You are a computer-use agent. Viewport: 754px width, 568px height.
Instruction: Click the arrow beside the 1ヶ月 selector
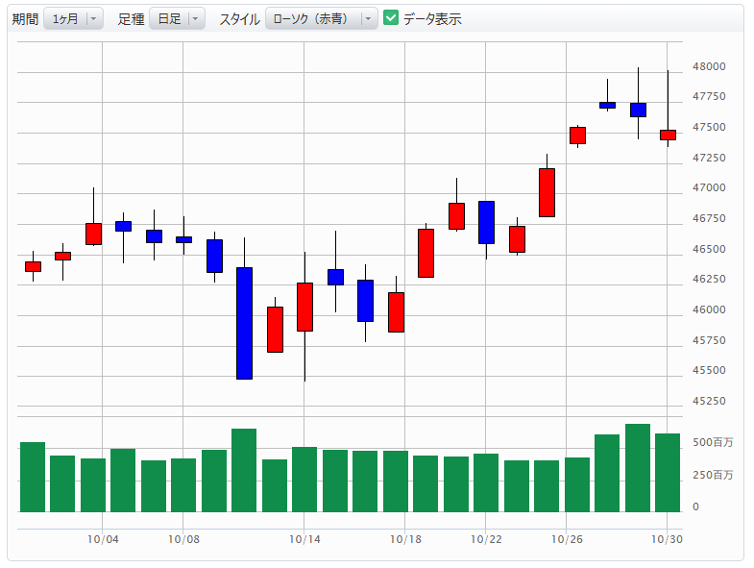[93, 18]
